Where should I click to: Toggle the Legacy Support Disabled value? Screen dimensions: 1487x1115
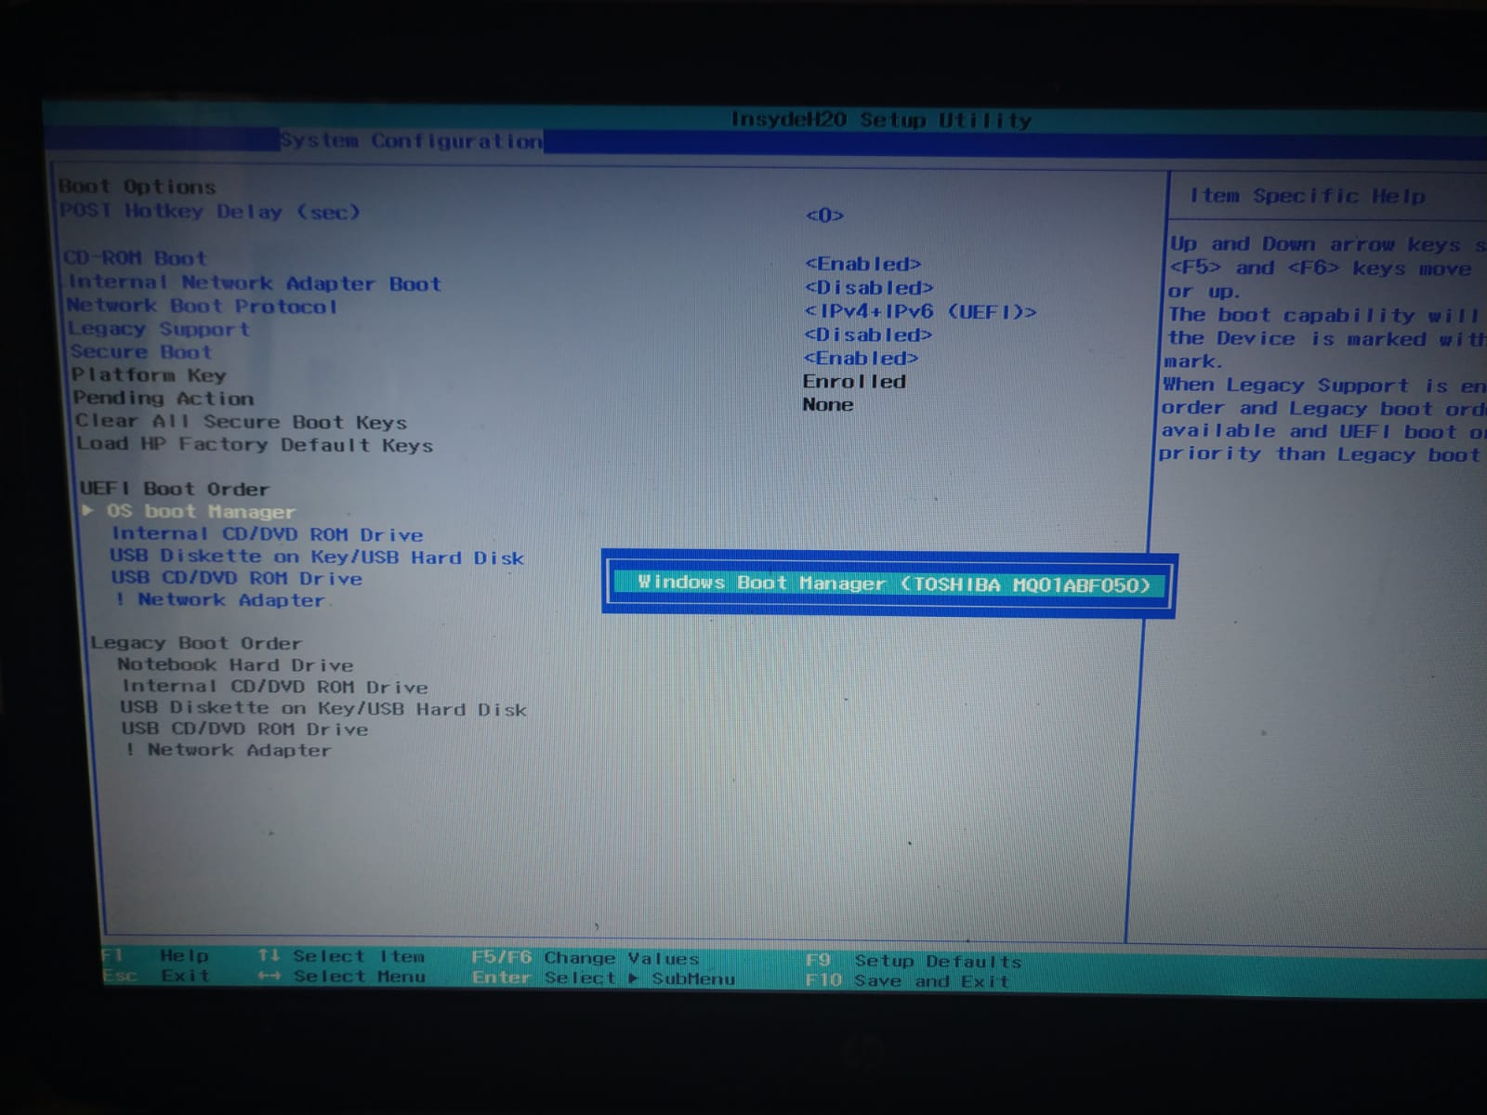tap(867, 334)
